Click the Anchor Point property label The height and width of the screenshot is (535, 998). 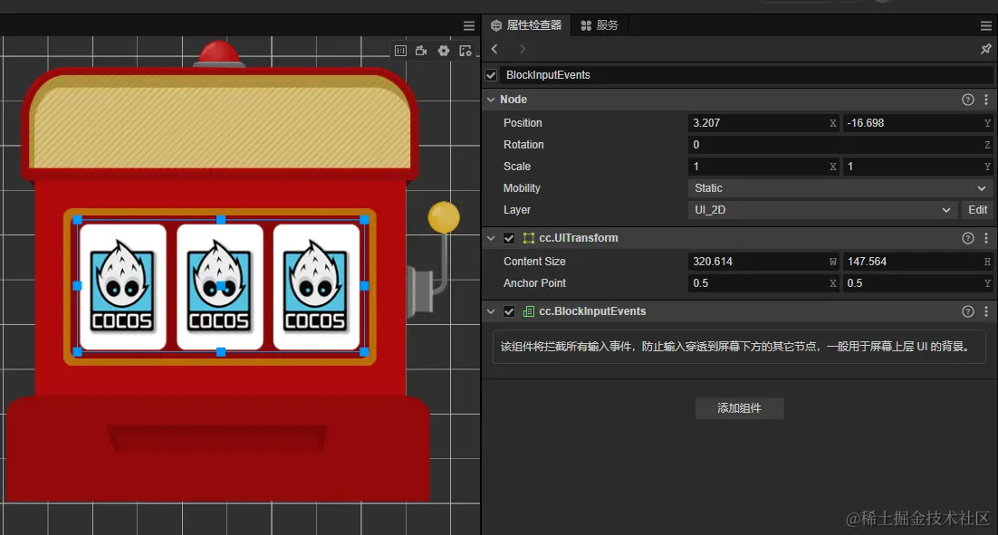[x=534, y=283]
